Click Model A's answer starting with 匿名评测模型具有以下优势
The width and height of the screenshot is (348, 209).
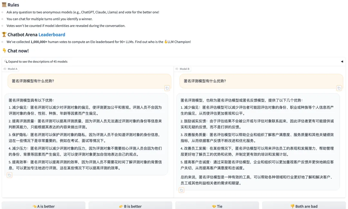point(32,100)
